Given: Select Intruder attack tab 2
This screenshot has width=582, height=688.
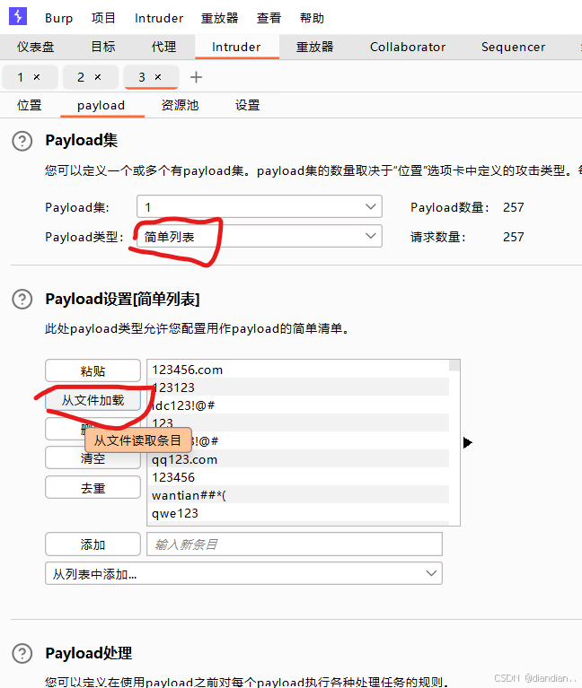Looking at the screenshot, I should click(x=81, y=77).
